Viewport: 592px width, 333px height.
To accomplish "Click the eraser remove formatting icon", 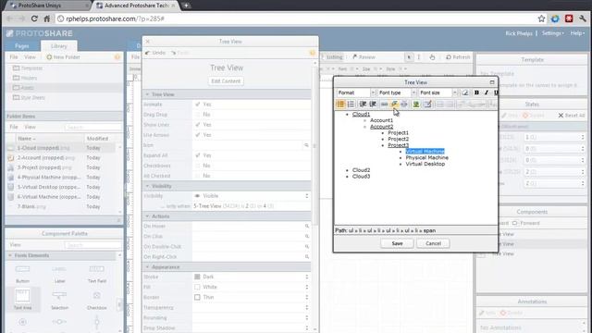I will 465,92.
